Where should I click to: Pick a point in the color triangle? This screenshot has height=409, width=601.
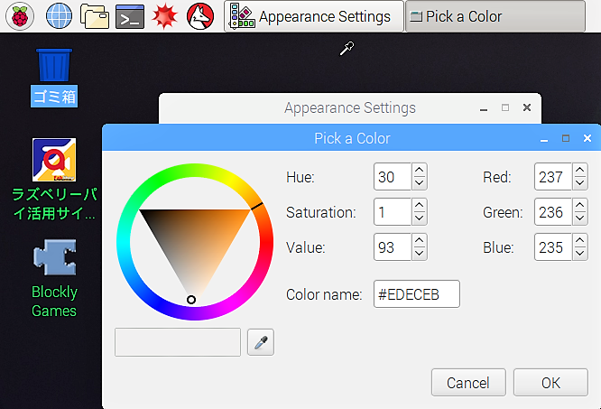click(x=193, y=239)
